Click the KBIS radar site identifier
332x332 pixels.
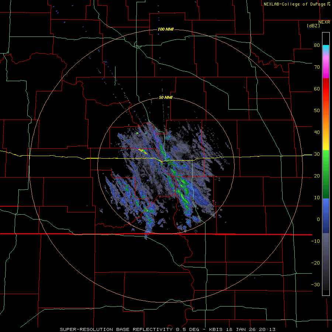(215, 329)
